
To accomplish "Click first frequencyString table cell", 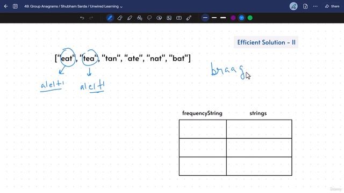I will tap(203, 129).
